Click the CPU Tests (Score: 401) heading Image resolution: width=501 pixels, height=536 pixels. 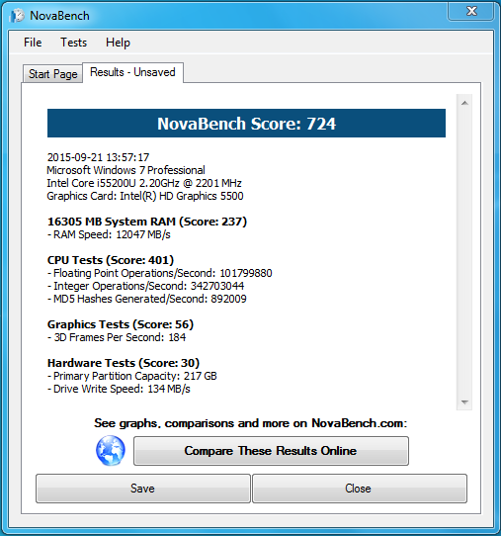111,260
